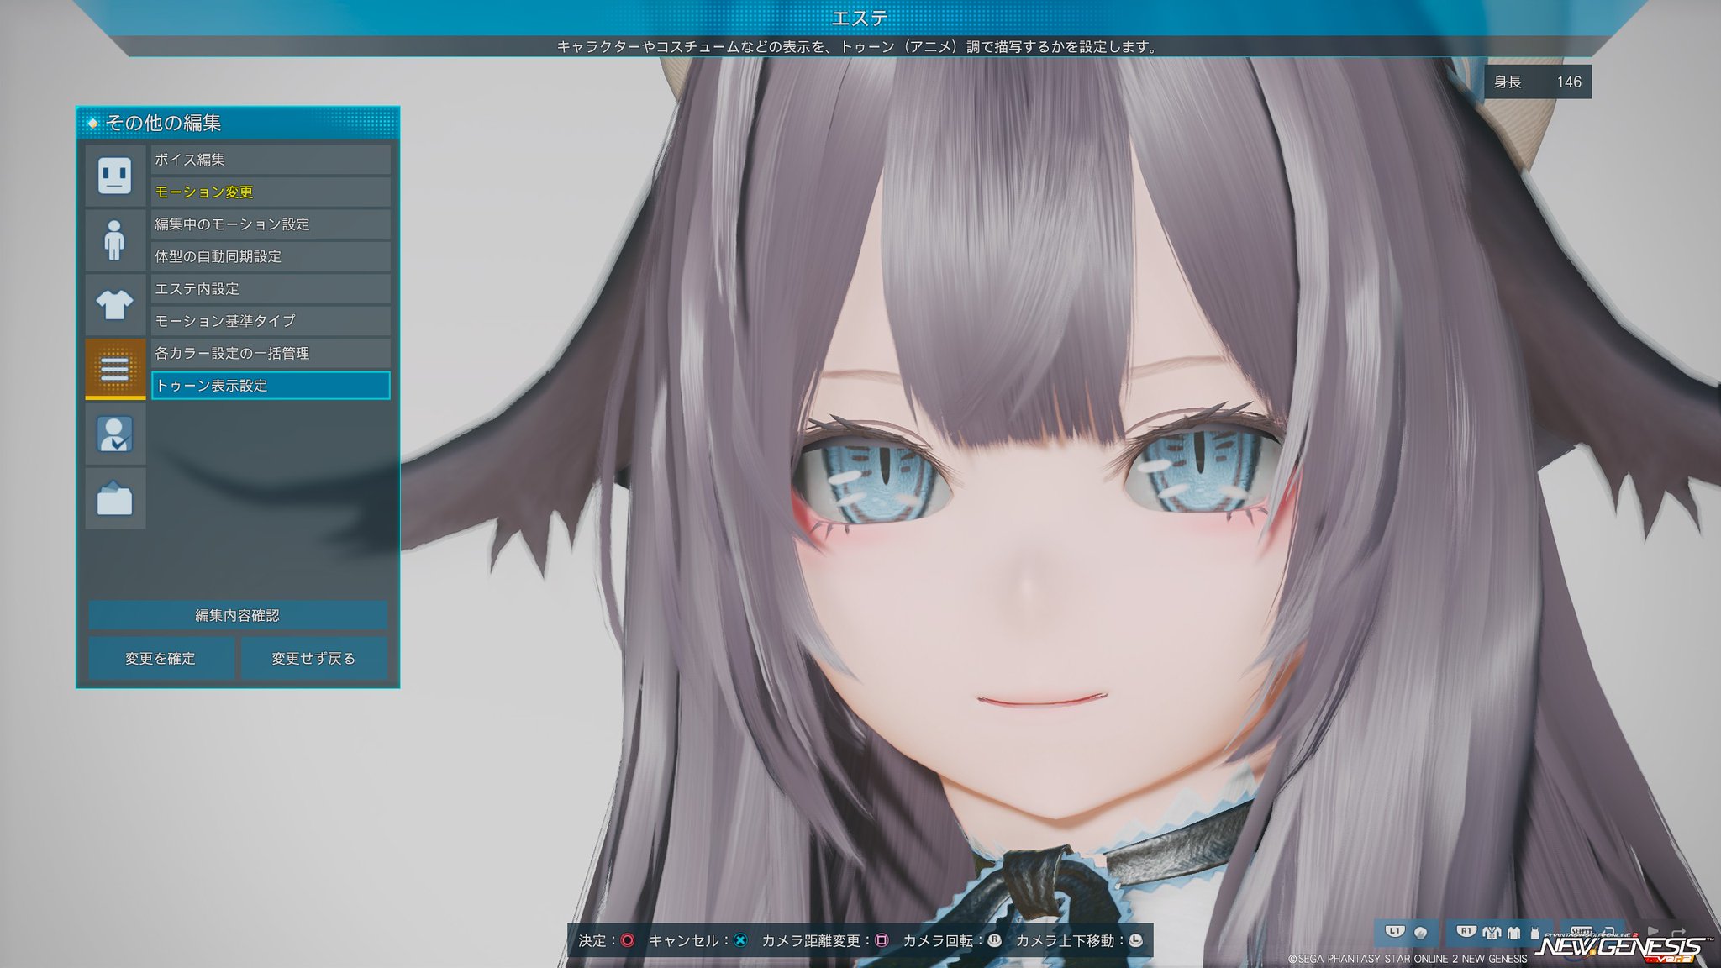Click the L-stick camera vertical move icon
This screenshot has height=968, width=1721.
1135,940
